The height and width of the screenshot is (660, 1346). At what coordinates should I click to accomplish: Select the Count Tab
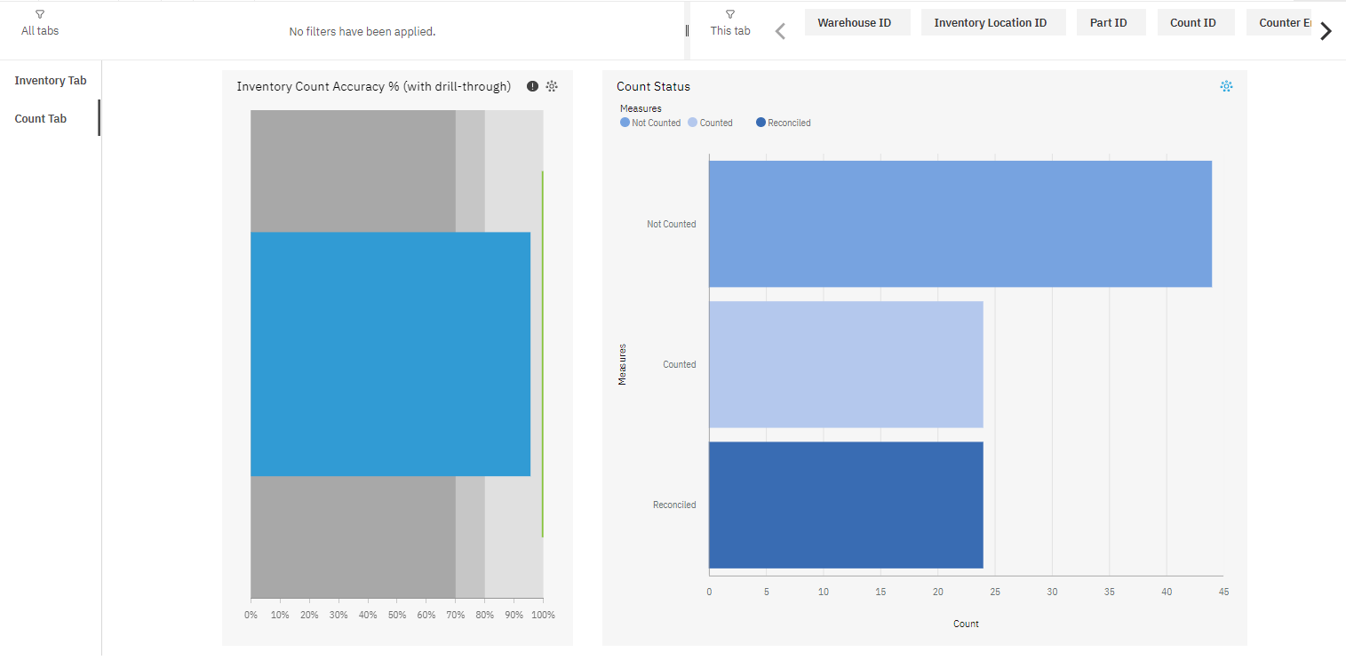(x=41, y=119)
